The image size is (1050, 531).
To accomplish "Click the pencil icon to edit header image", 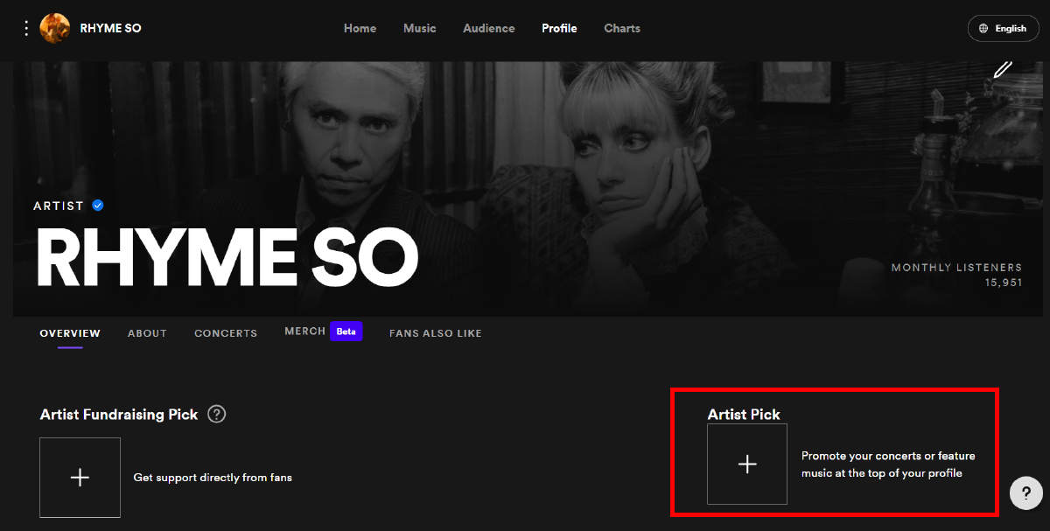I will coord(1003,69).
